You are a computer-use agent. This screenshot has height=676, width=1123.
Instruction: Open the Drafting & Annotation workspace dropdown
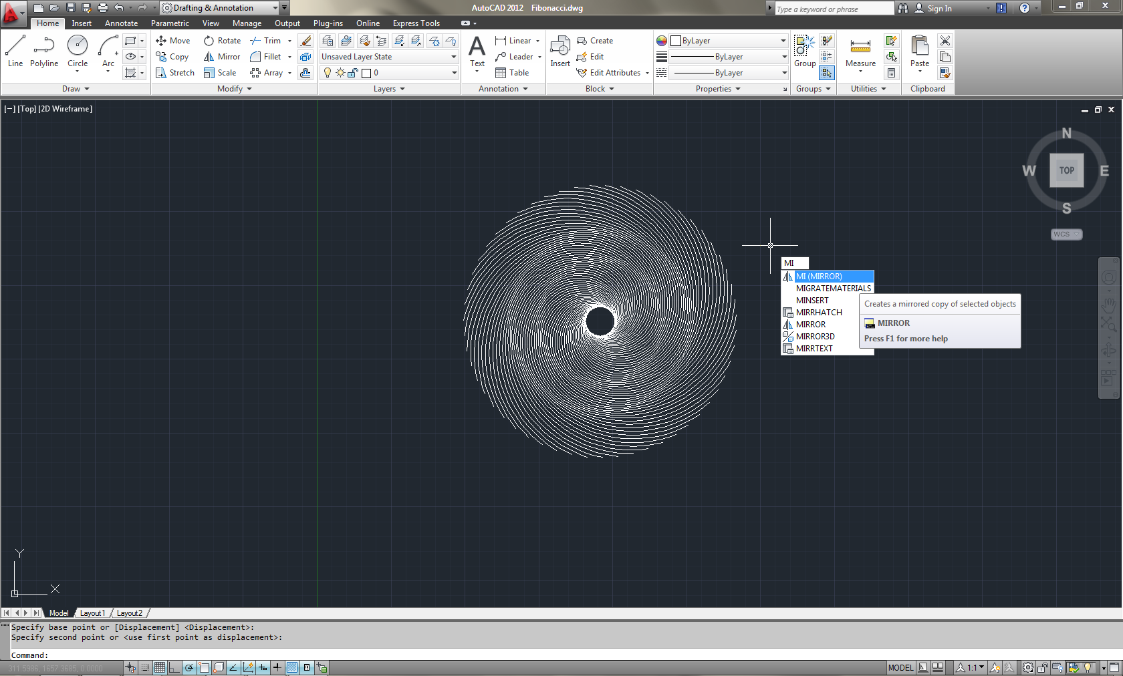[x=275, y=7]
